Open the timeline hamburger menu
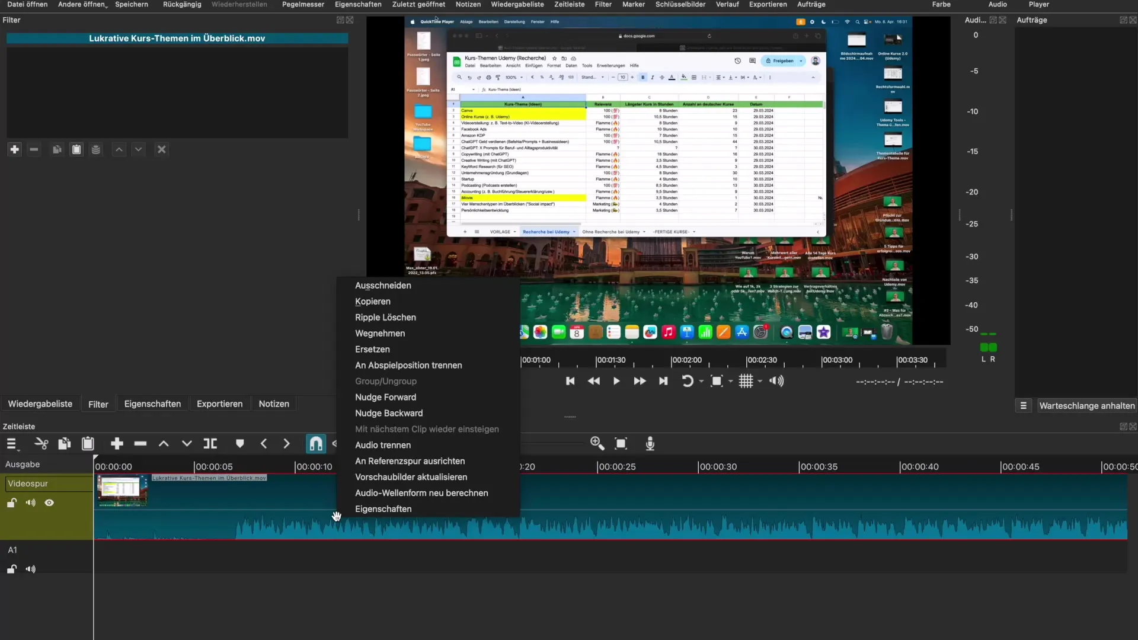The height and width of the screenshot is (640, 1138). (11, 444)
